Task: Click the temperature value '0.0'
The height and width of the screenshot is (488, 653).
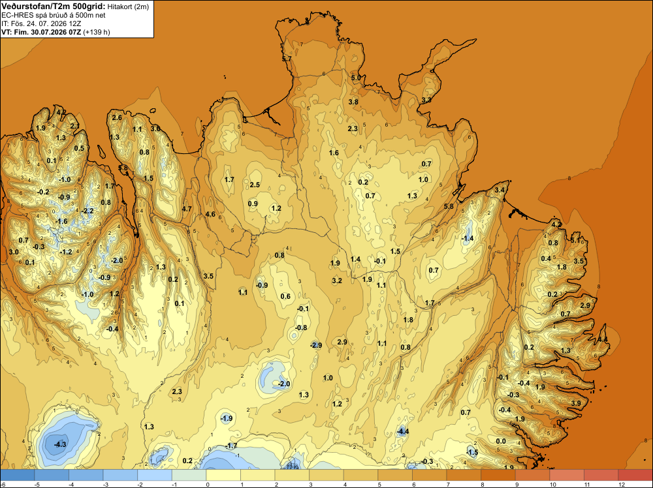Action: click(501, 442)
